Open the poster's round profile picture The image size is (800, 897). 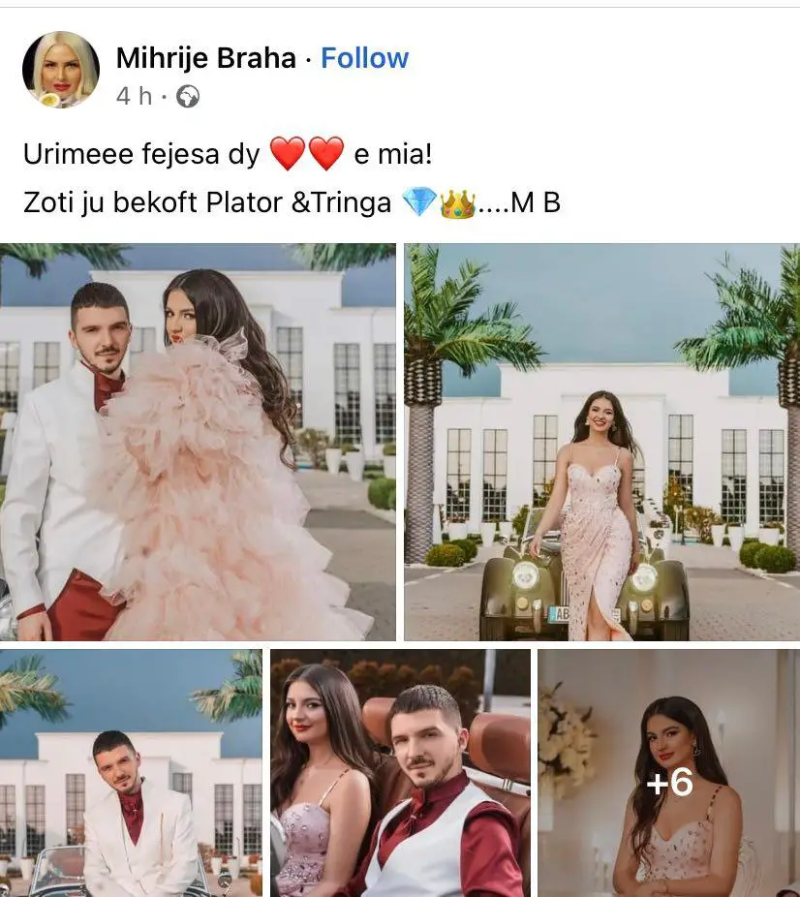[x=61, y=69]
